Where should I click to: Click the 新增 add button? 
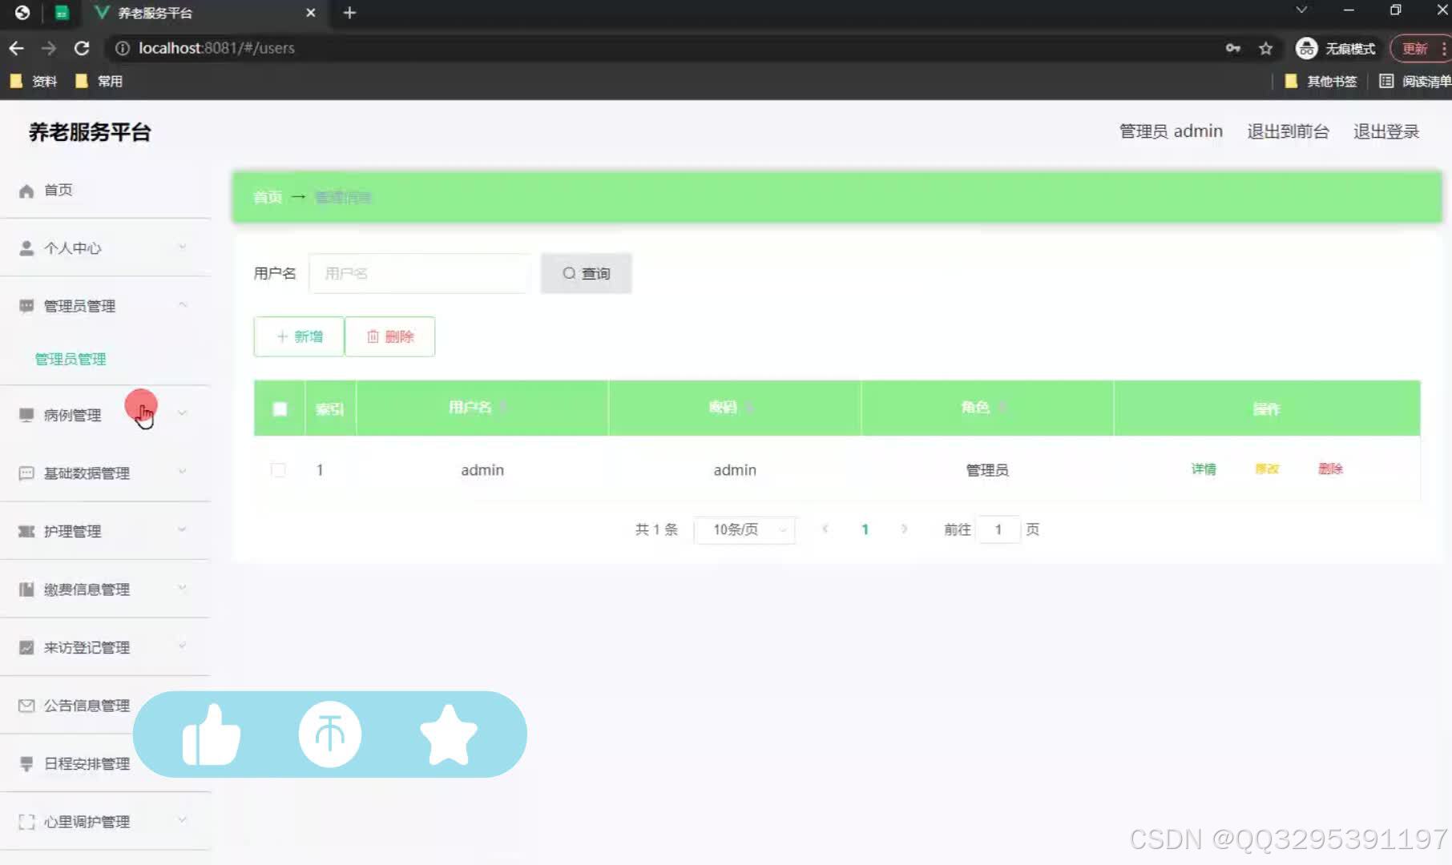pyautogui.click(x=299, y=336)
